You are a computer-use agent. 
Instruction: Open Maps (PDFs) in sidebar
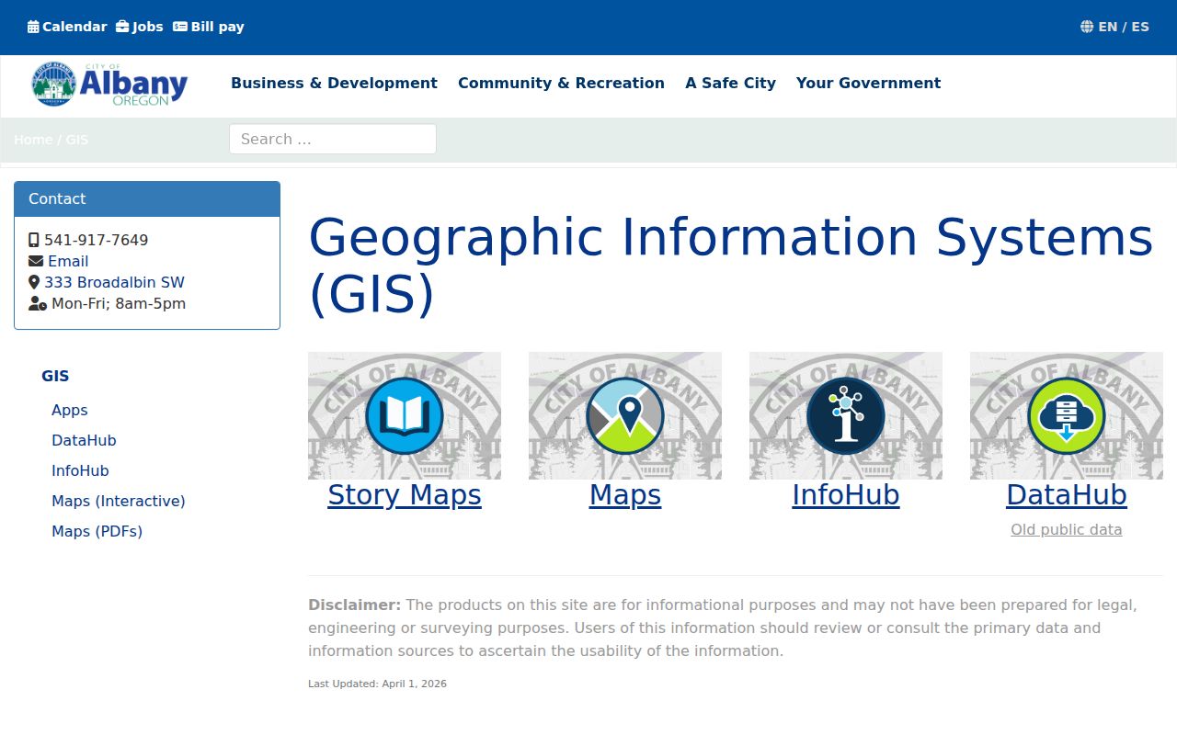(97, 531)
